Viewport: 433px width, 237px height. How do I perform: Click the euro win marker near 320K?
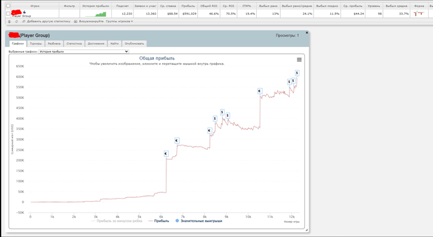210,131
